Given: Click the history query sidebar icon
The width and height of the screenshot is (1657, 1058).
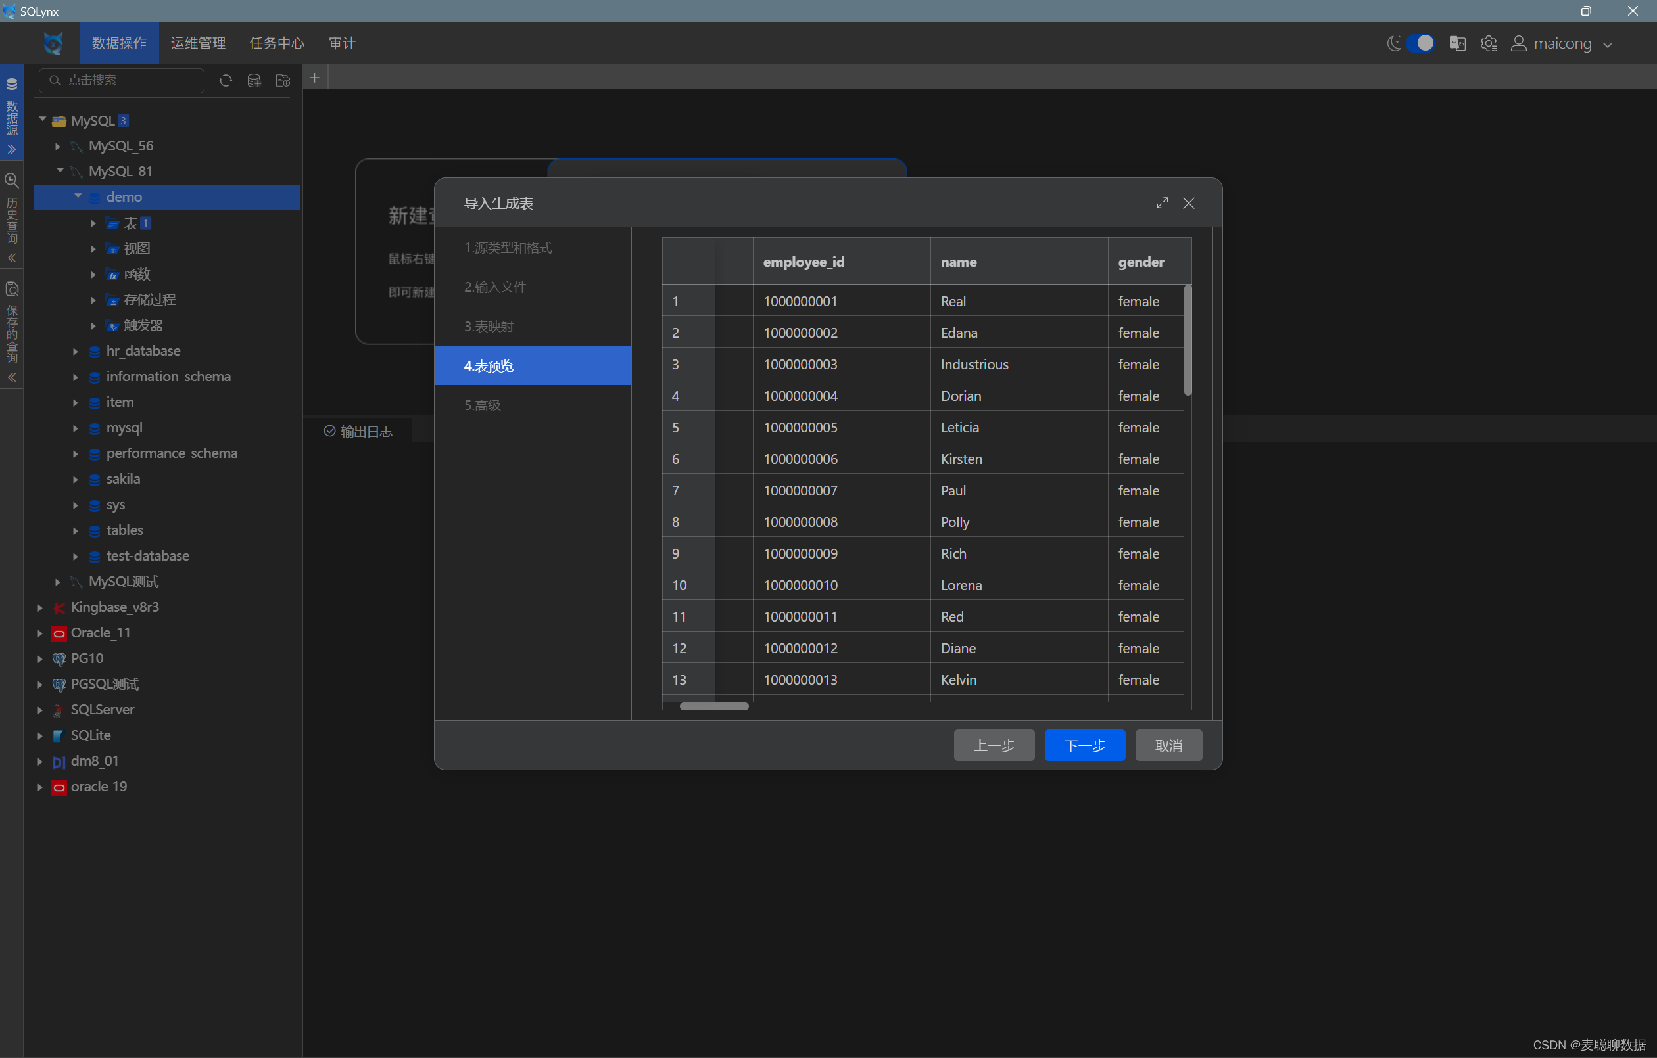Looking at the screenshot, I should pyautogui.click(x=12, y=181).
